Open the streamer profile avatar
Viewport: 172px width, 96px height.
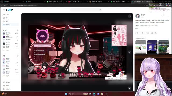[x=138, y=16]
